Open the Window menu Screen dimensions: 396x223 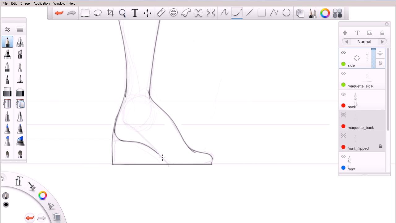(x=59, y=3)
